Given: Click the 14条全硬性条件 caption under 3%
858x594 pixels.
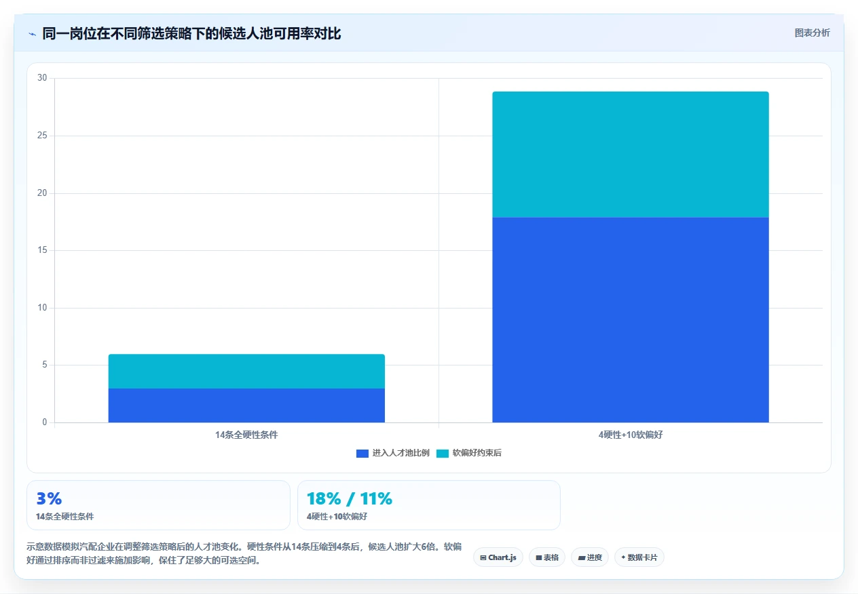Looking at the screenshot, I should tap(65, 517).
